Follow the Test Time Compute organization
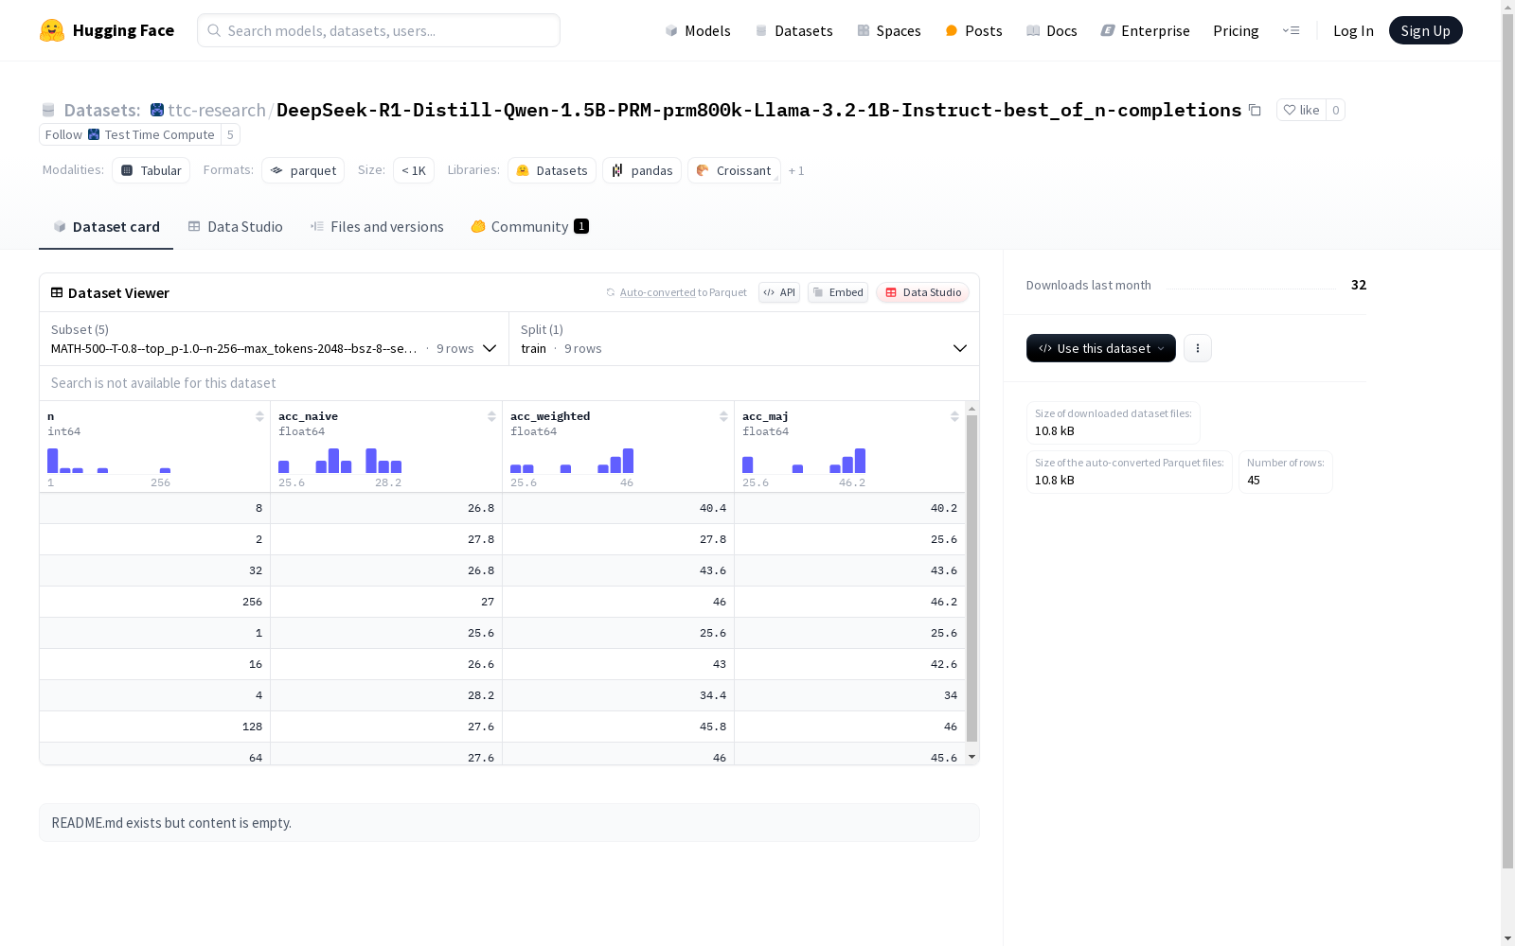Viewport: 1515px width, 946px height. 130,134
